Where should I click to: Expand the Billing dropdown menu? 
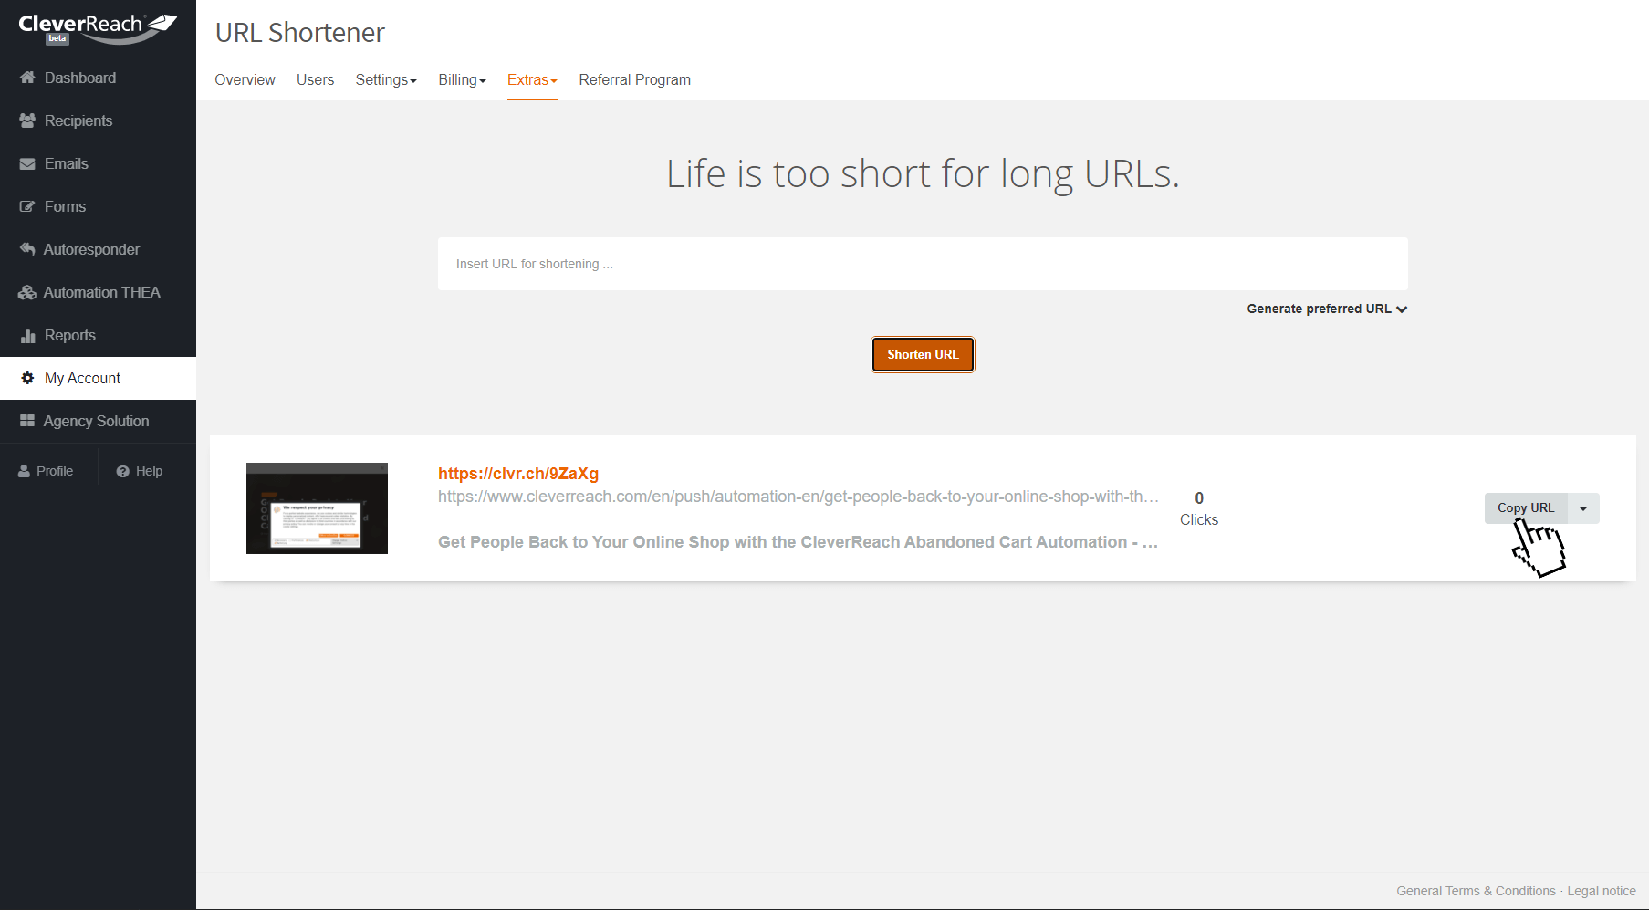click(x=462, y=79)
